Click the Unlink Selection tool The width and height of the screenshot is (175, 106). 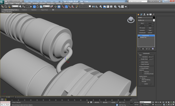(6, 7)
